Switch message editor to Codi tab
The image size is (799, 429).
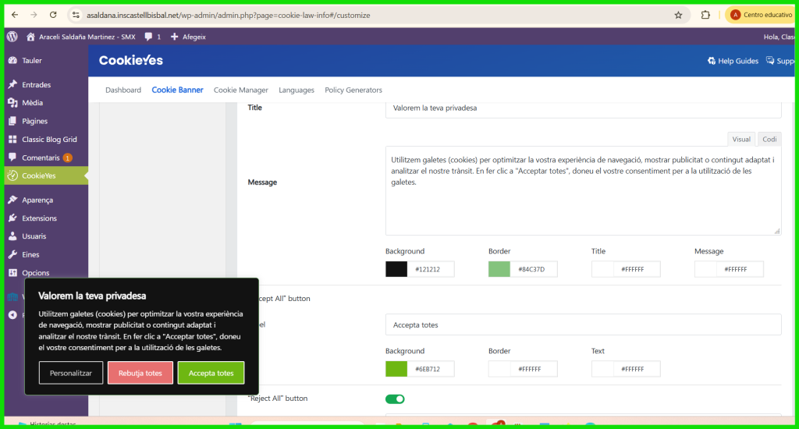(x=769, y=140)
